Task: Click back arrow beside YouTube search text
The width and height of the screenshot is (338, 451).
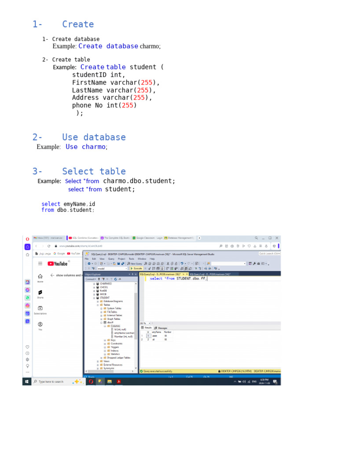Action: point(52,275)
